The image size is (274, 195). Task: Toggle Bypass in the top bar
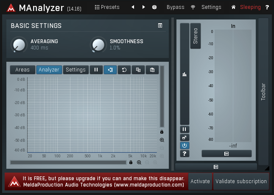pos(175,7)
